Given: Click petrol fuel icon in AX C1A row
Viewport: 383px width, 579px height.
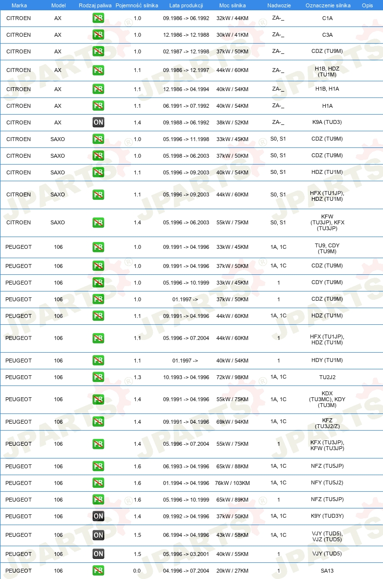Looking at the screenshot, I should (98, 18).
